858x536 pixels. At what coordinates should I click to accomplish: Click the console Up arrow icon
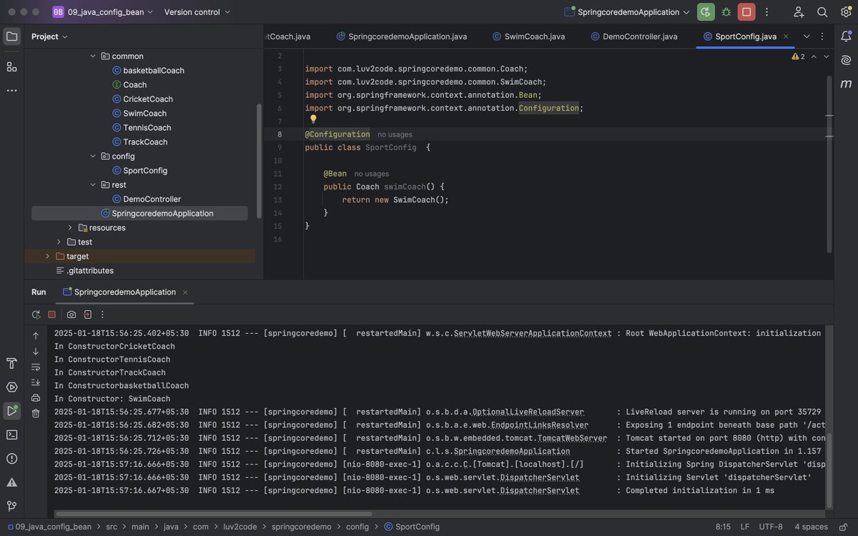36,336
